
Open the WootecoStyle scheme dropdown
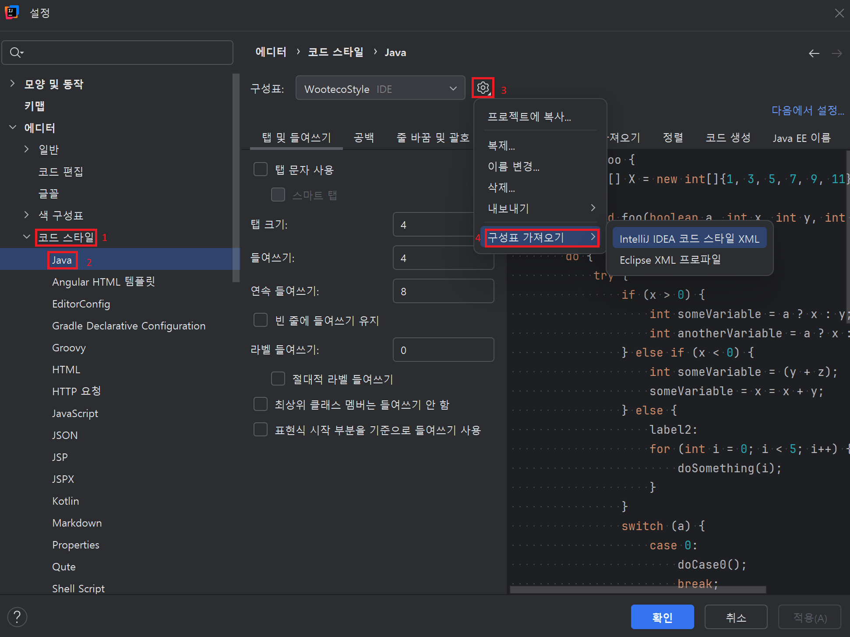[380, 88]
